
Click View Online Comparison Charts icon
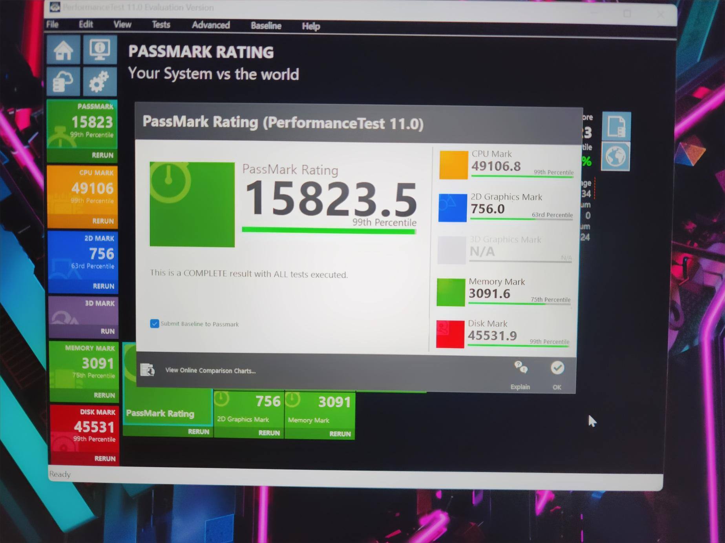pos(148,370)
